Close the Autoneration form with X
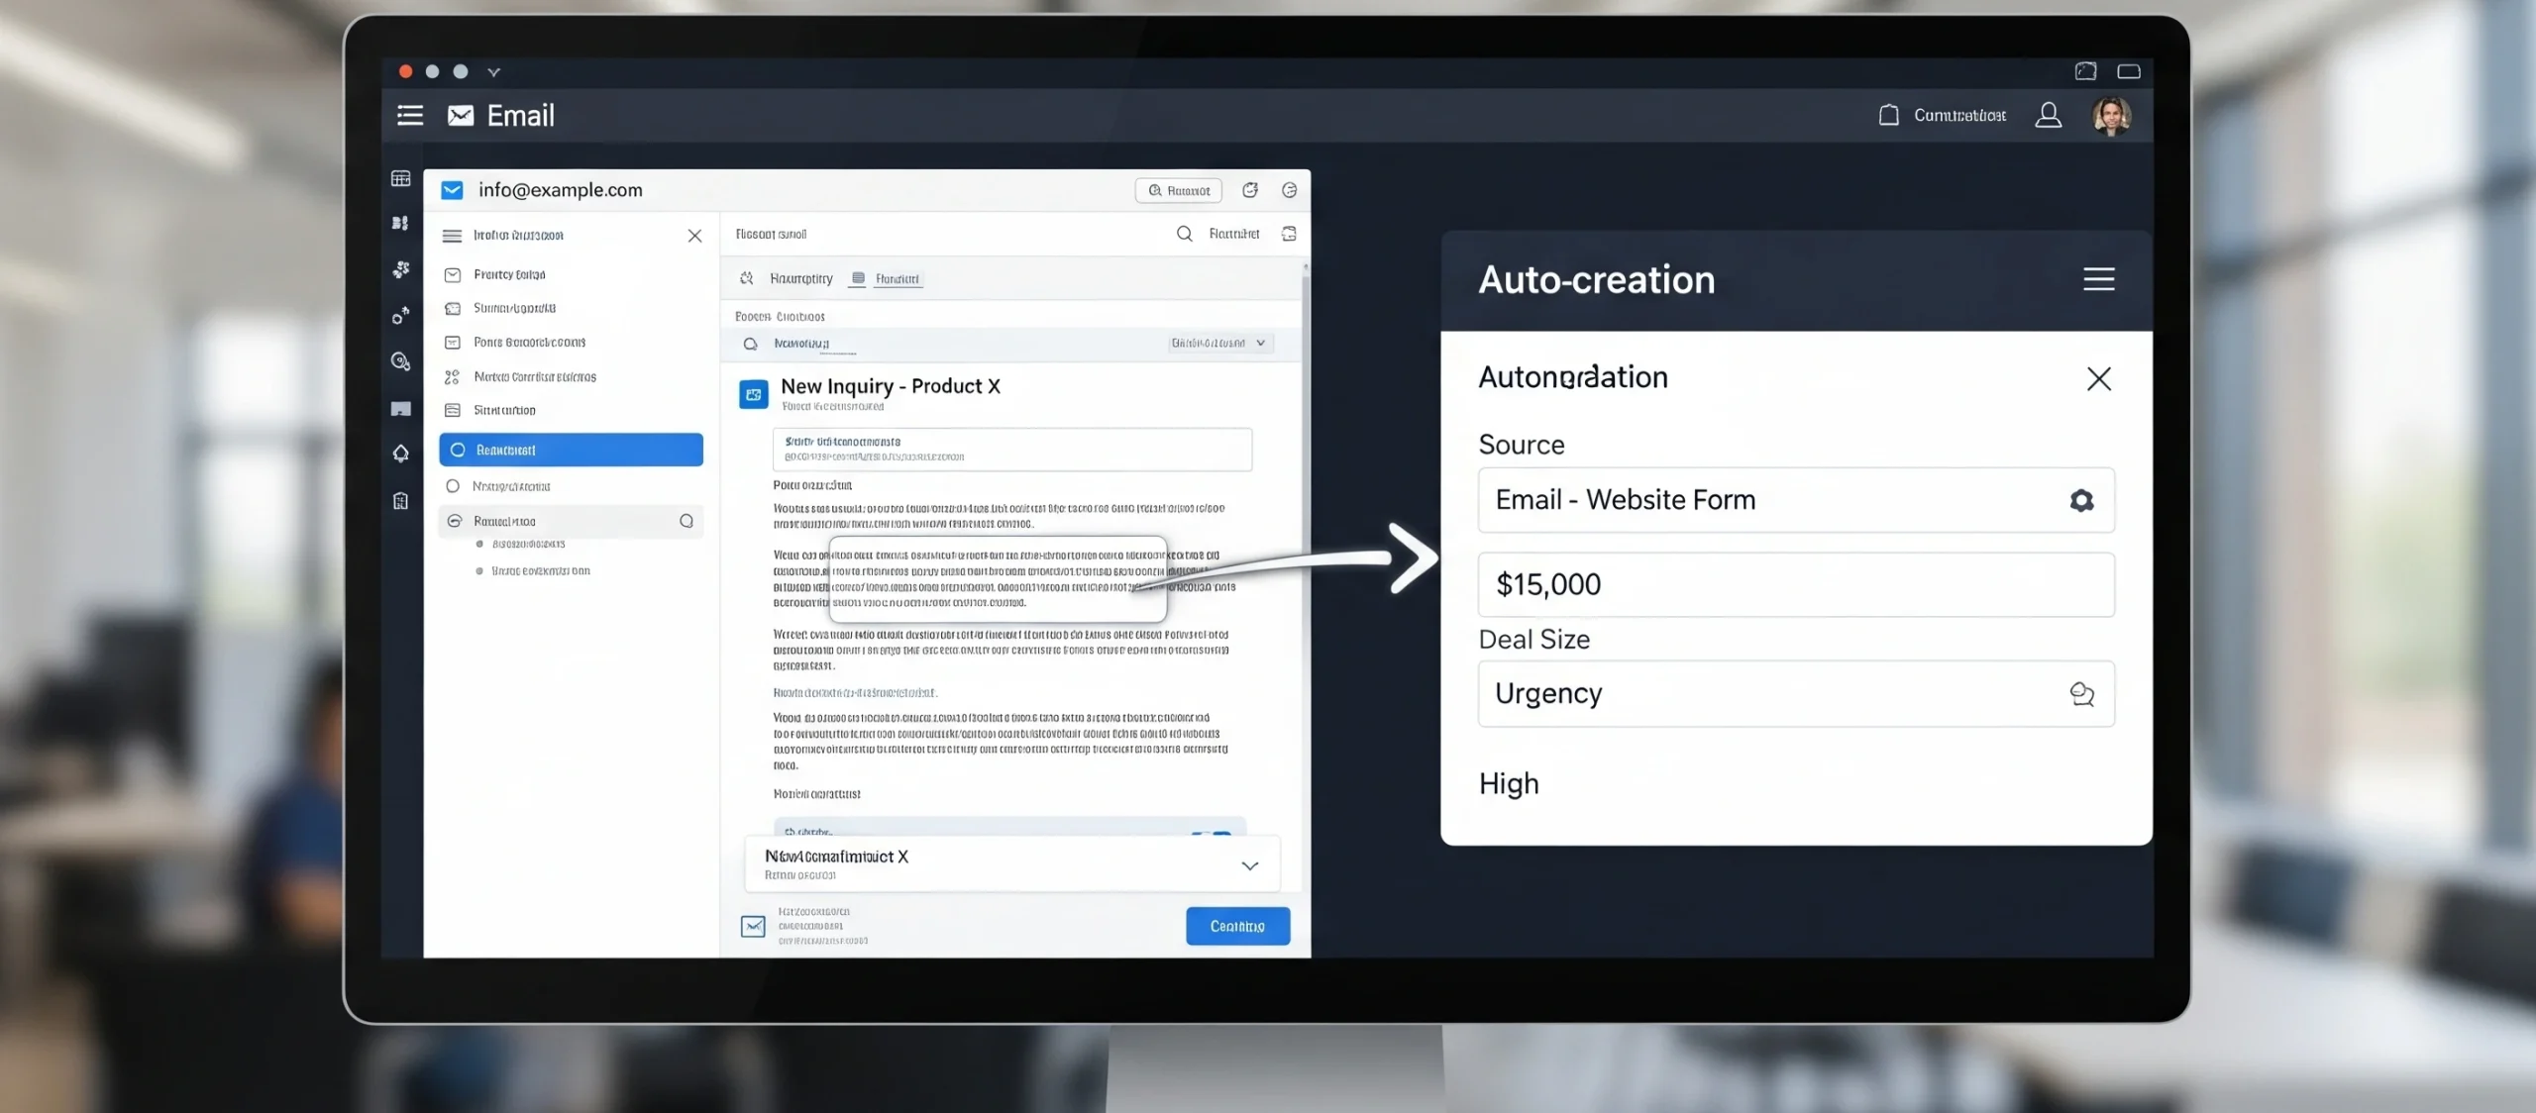Image resolution: width=2536 pixels, height=1113 pixels. pos(2098,378)
